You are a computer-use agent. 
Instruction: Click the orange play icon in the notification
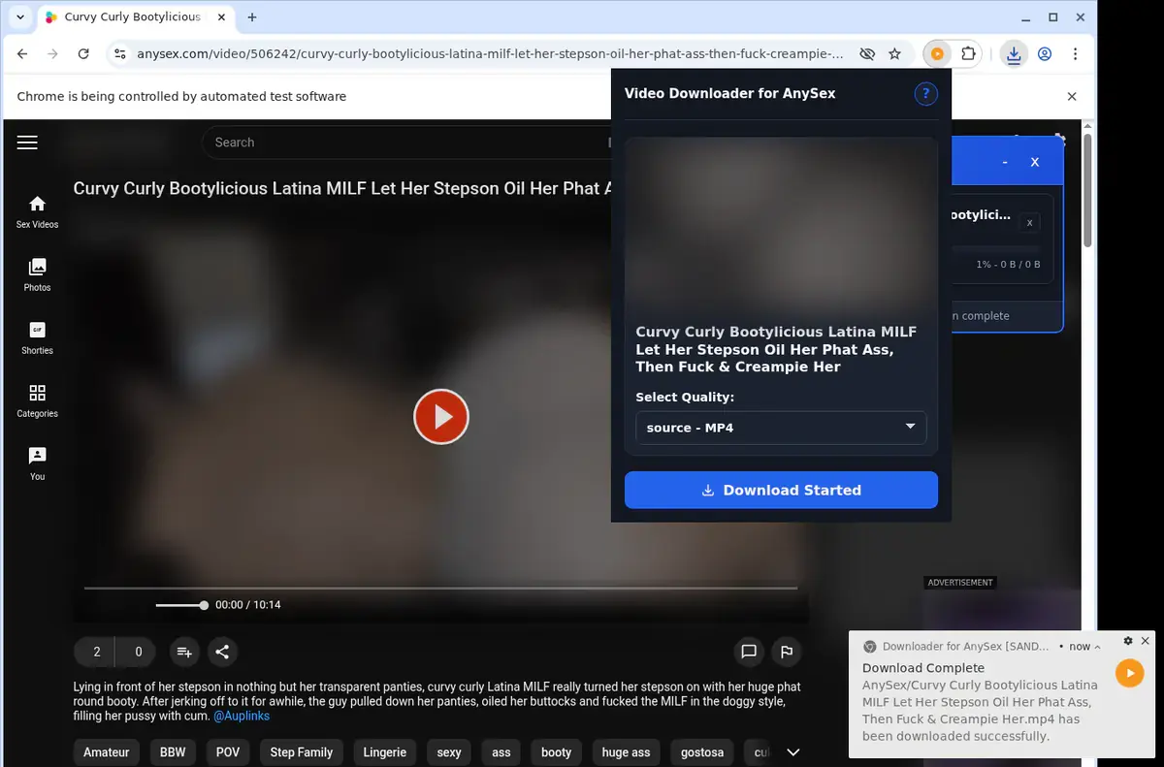(1129, 673)
